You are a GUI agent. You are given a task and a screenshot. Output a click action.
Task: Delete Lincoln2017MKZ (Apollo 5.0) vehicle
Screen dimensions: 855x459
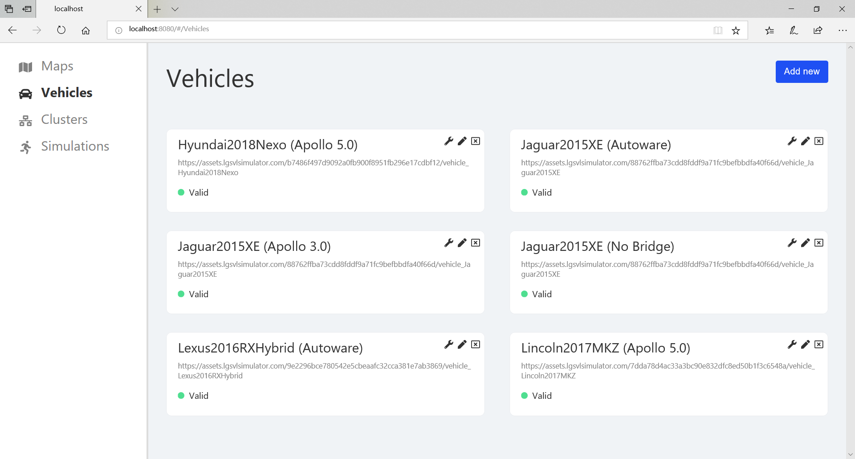[x=819, y=344]
